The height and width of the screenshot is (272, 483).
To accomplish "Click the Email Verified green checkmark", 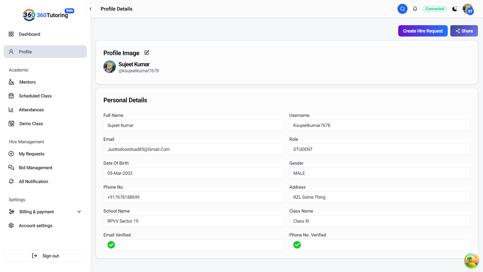I will pos(111,245).
